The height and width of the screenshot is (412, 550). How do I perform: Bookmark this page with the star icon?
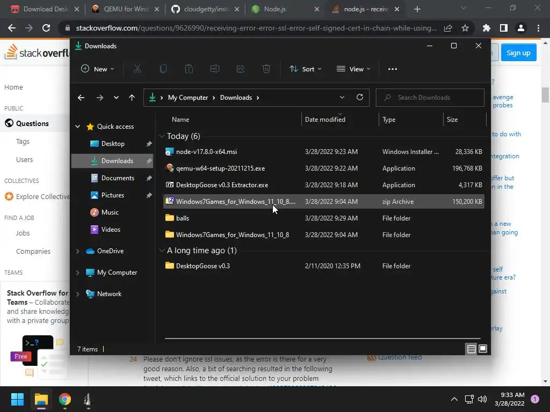pos(465,28)
